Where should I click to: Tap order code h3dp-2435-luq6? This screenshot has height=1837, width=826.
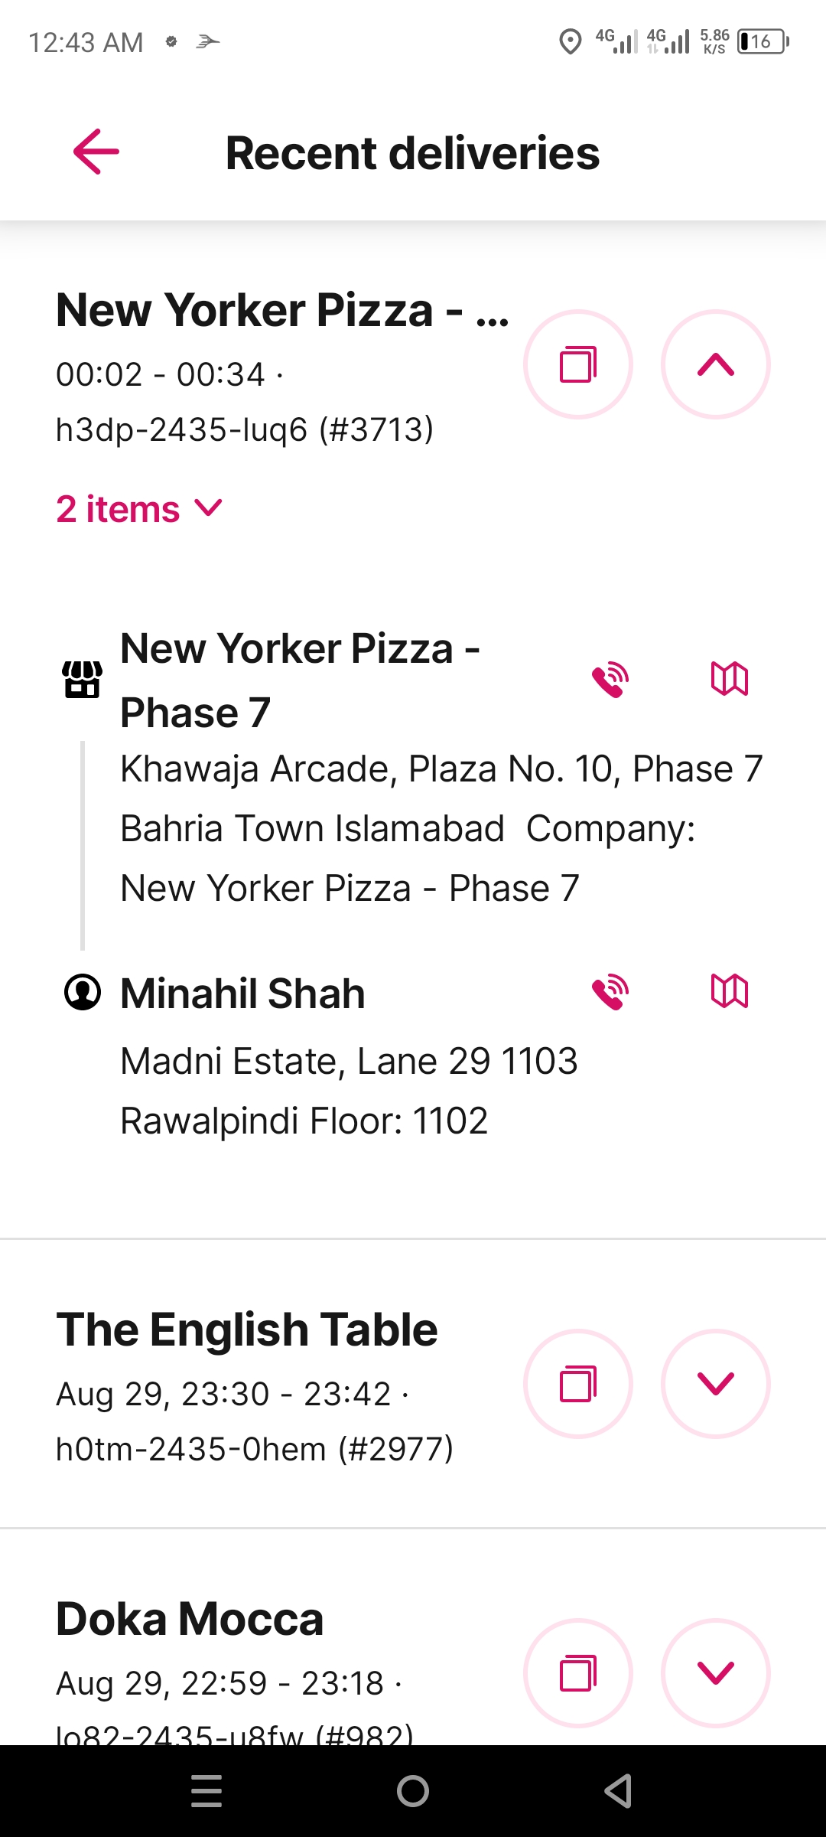coord(182,429)
